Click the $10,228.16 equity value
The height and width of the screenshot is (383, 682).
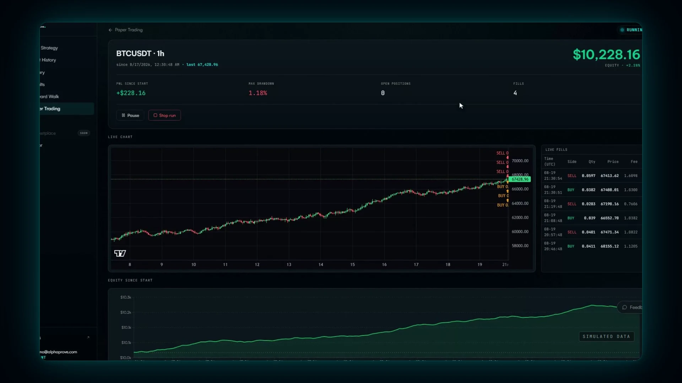tap(606, 55)
